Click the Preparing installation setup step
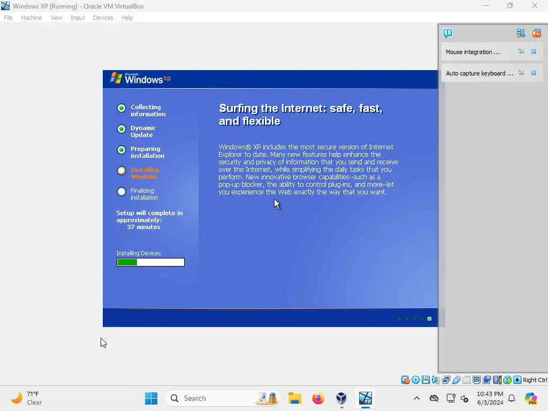The image size is (548, 411). click(141, 153)
